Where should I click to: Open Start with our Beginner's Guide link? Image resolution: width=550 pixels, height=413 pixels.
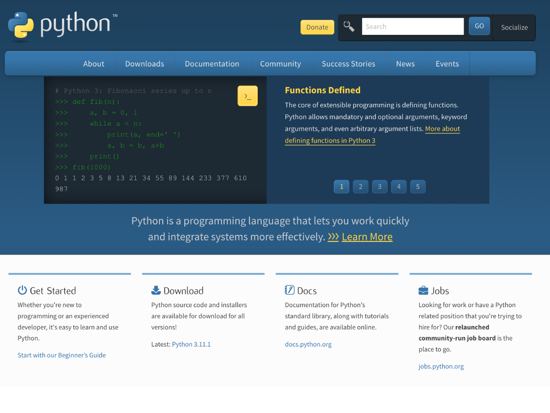(62, 355)
